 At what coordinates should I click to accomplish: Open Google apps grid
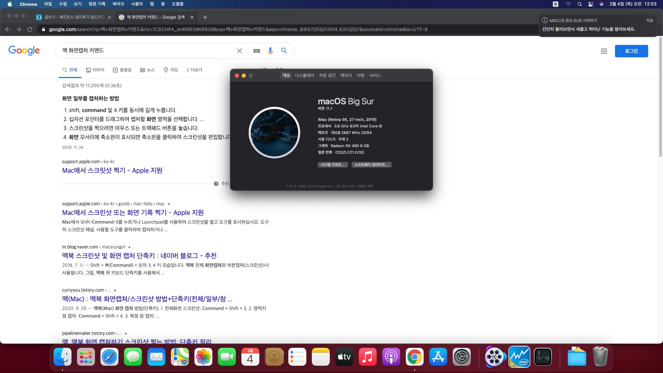(604, 51)
